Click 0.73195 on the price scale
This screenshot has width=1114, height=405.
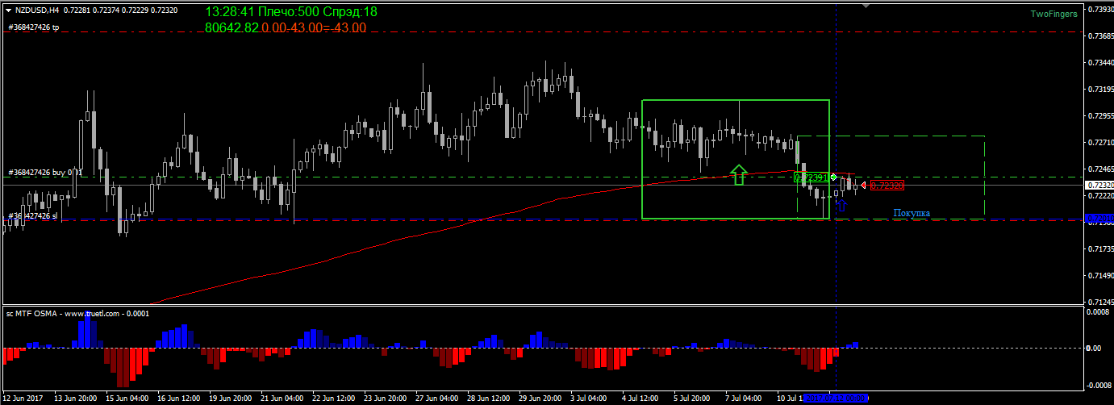tap(1099, 90)
